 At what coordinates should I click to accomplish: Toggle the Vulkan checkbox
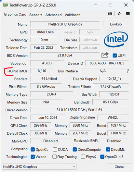click(x=33, y=157)
